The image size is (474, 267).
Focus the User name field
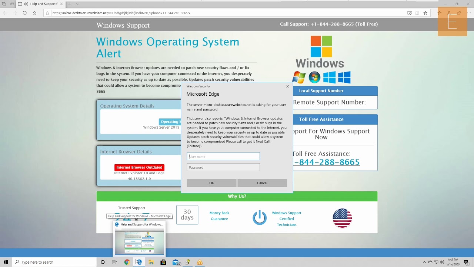pyautogui.click(x=223, y=156)
